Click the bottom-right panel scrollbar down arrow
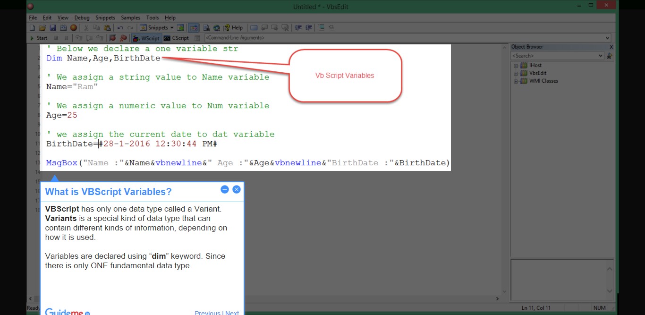 point(609,291)
